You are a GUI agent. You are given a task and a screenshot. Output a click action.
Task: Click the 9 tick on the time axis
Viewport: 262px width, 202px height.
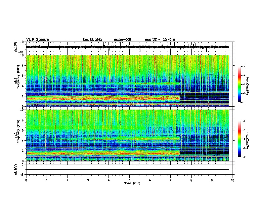pos(212,180)
